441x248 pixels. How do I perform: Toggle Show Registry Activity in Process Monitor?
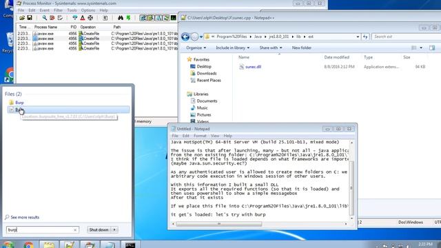pyautogui.click(x=143, y=18)
